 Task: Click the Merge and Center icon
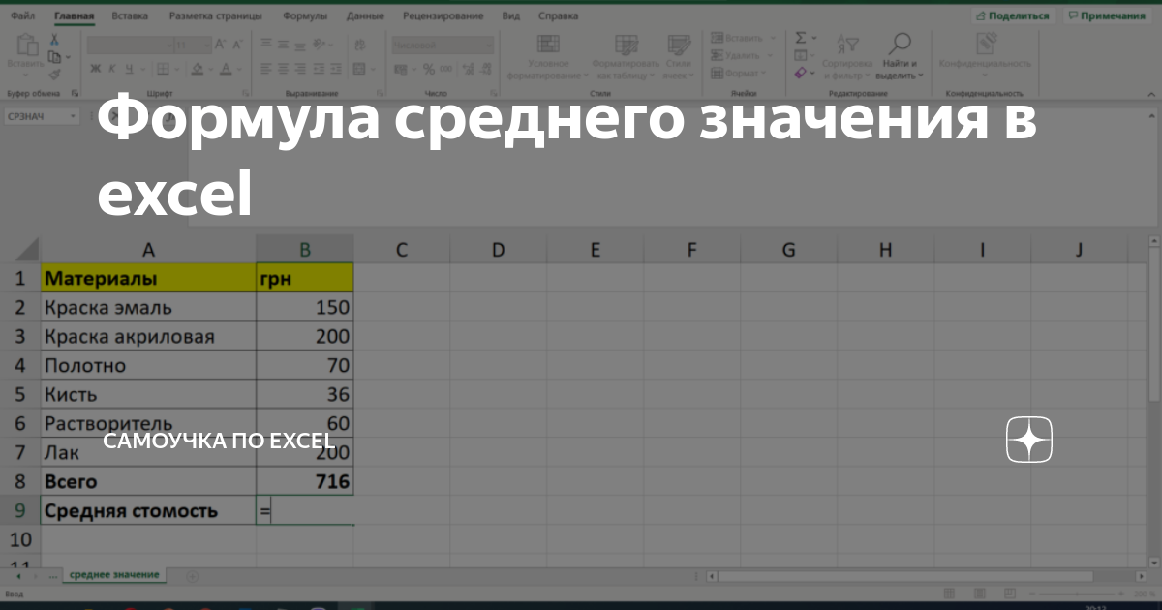coord(360,69)
